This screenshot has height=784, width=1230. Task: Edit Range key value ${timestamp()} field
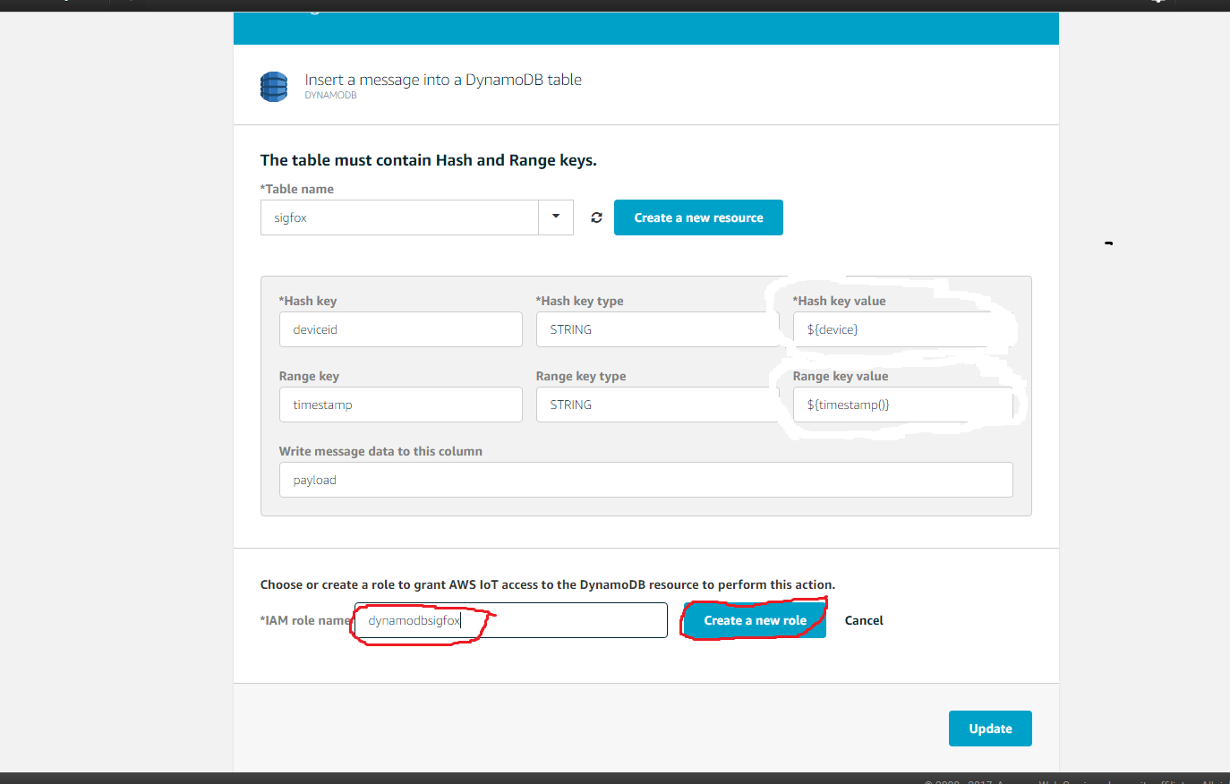tap(902, 405)
